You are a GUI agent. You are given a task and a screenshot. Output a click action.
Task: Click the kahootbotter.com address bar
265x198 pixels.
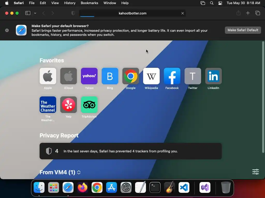(x=132, y=13)
